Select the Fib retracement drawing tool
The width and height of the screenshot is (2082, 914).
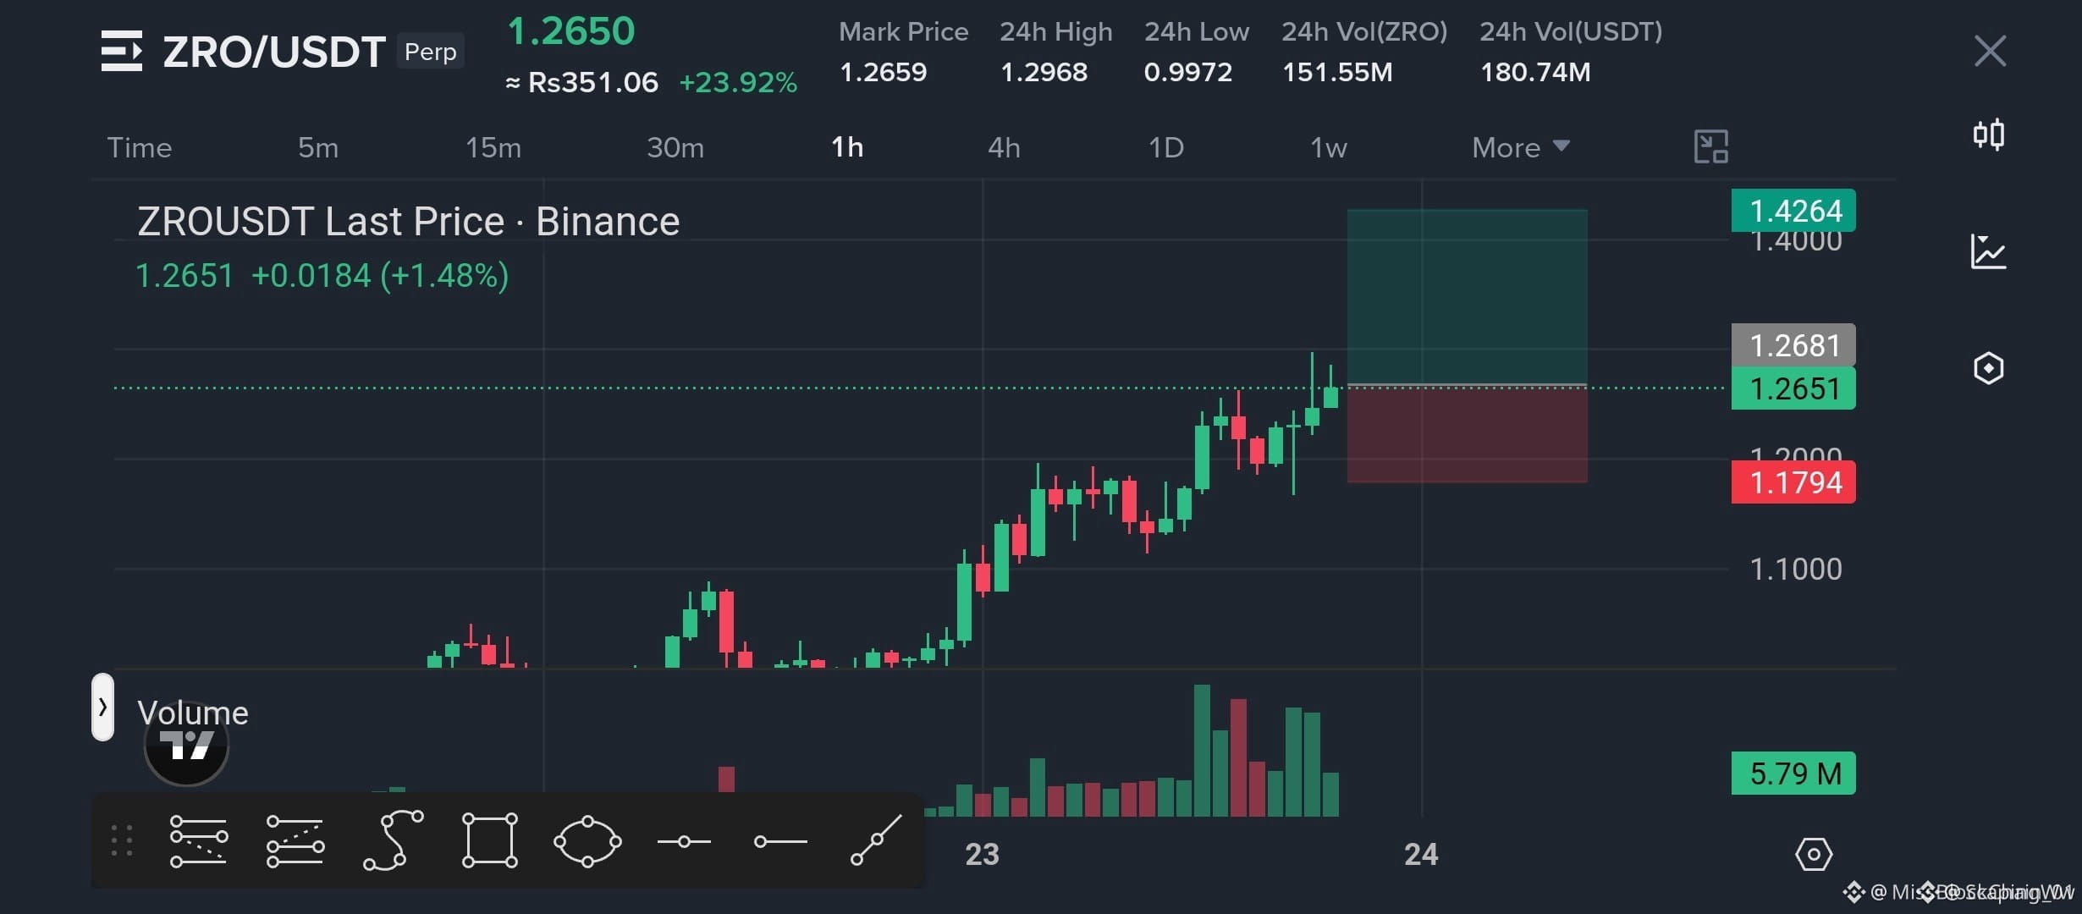[x=199, y=840]
